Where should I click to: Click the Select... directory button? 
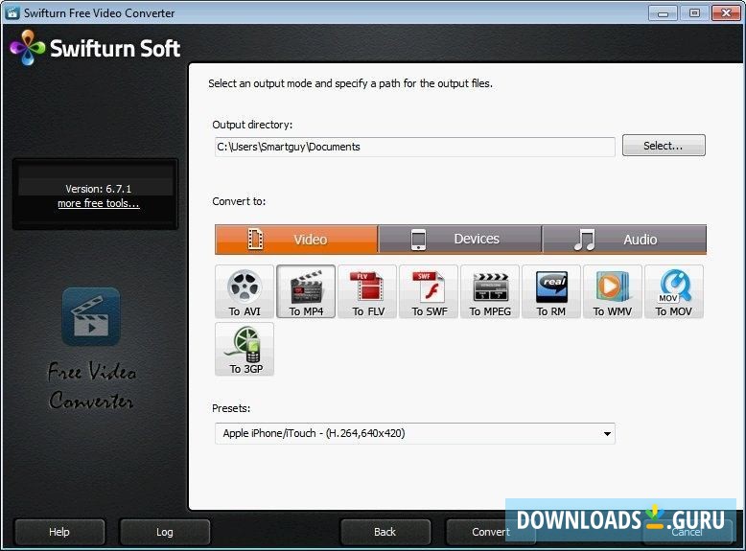pos(664,146)
